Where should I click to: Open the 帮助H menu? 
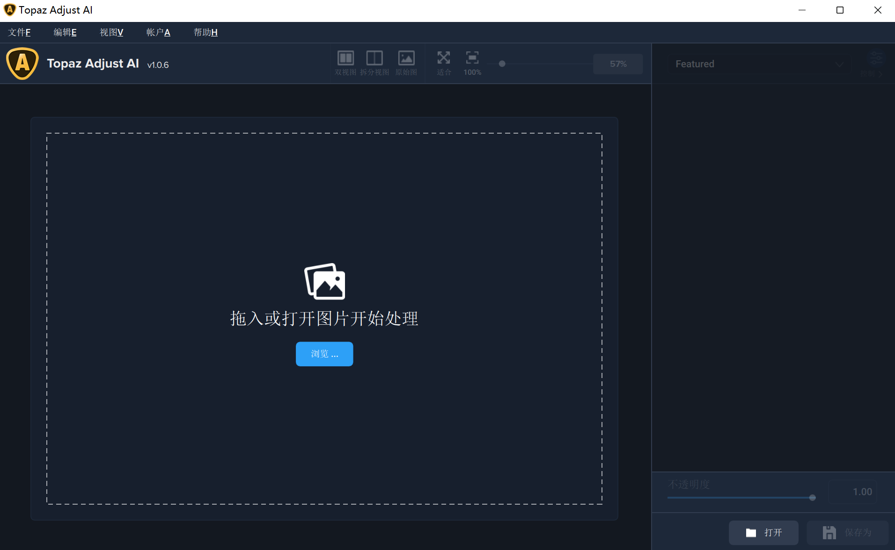pos(205,32)
